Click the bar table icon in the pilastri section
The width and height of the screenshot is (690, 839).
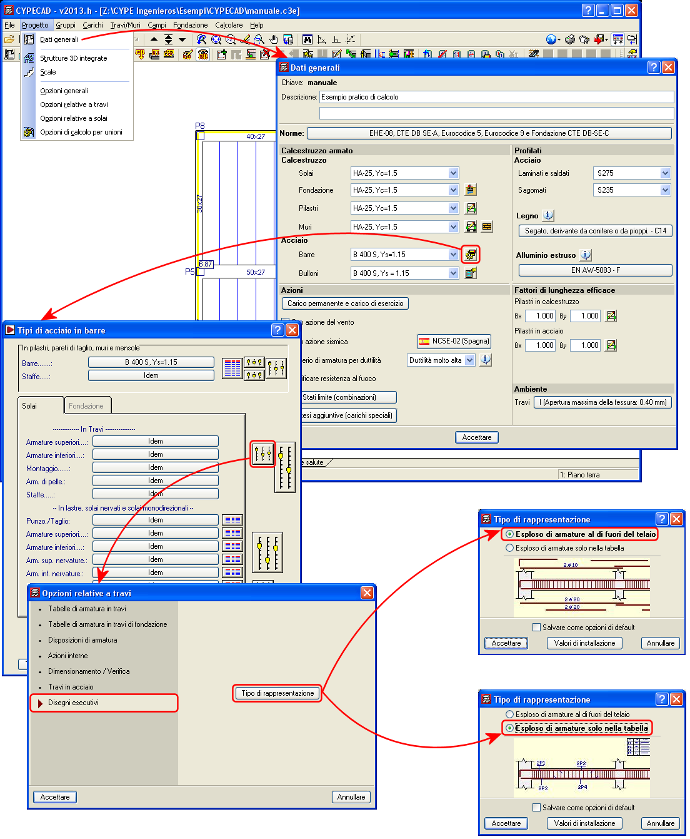232,369
